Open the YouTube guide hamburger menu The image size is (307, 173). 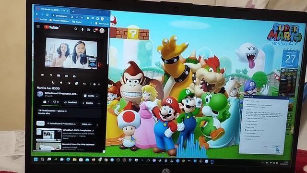pyautogui.click(x=38, y=26)
